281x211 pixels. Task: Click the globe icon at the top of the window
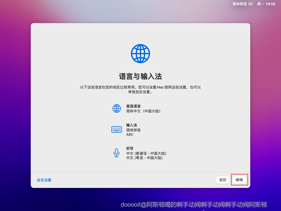coord(140,53)
